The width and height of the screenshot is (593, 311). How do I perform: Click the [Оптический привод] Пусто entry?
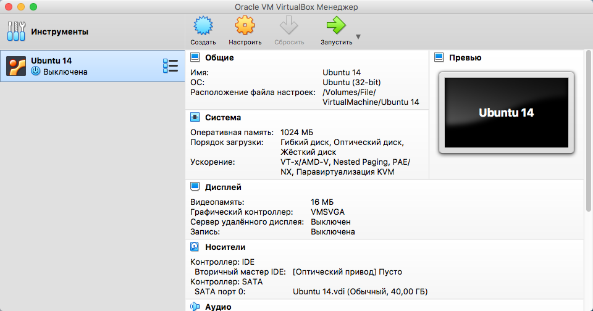point(347,272)
